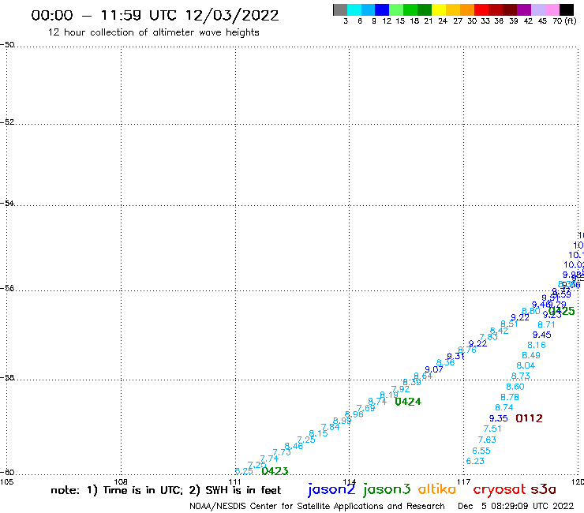Click the title '00:00 – 11:59 UTC 12/03/2022'
The width and height of the screenshot is (584, 513).
155,16
